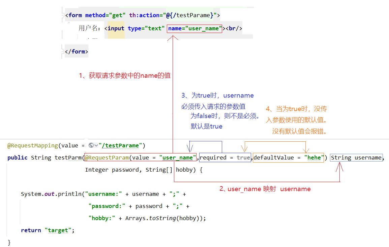Viewport: 389px width, 247px height.
Task: Click the name="user_name" attribute in the input tag
Action: (194, 29)
